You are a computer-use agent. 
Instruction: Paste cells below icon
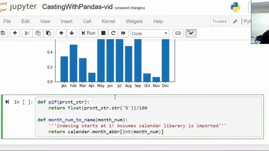pyautogui.click(x=48, y=33)
